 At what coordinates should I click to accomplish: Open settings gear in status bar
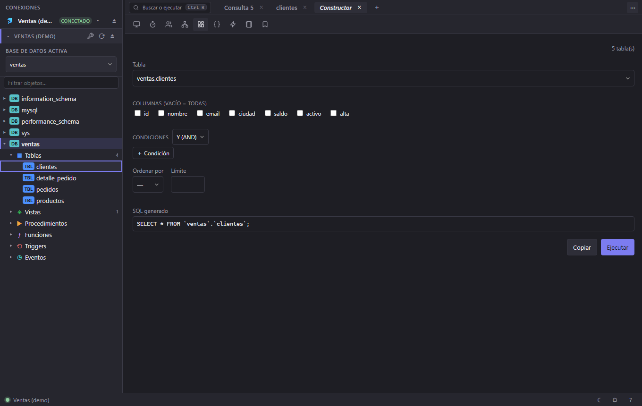point(615,400)
